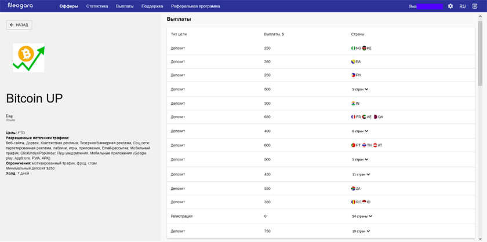Switch language using RU button
Screen dimensions: 487x242
pyautogui.click(x=463, y=6)
